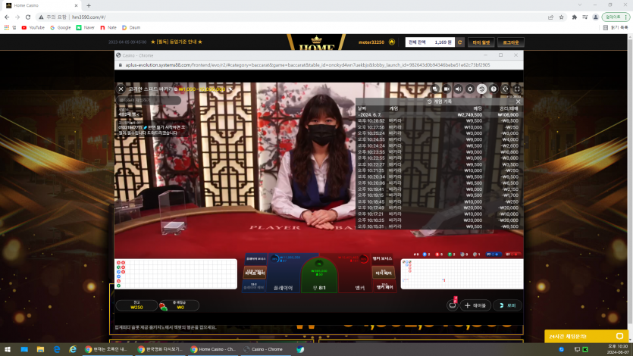Click the add table plus button
The height and width of the screenshot is (356, 633).
click(475, 305)
